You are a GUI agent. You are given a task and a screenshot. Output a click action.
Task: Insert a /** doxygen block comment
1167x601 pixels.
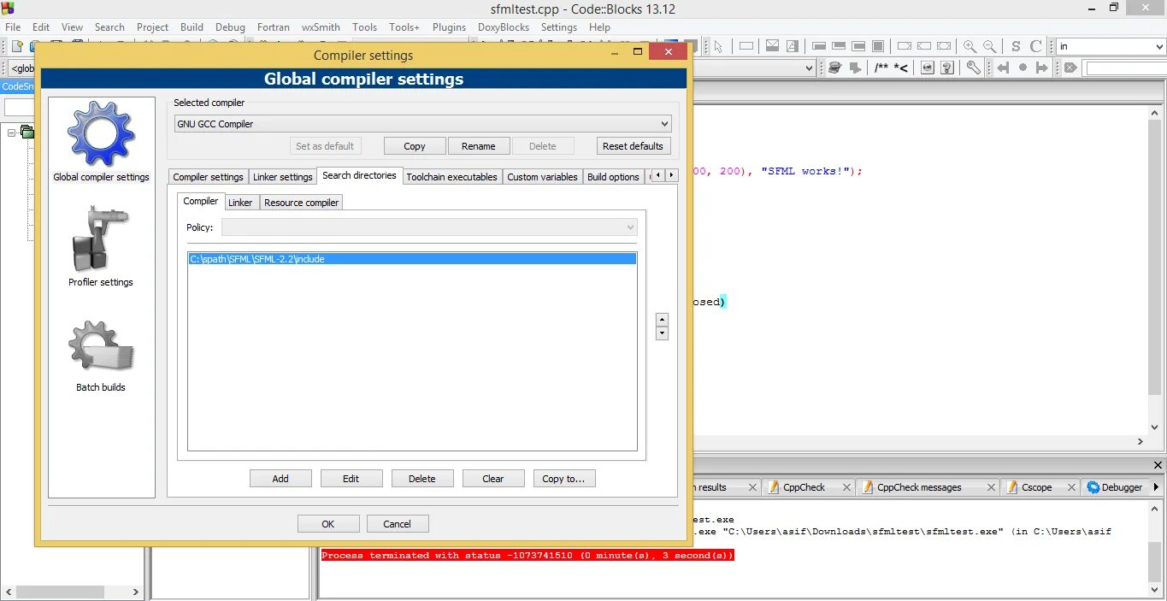(881, 68)
